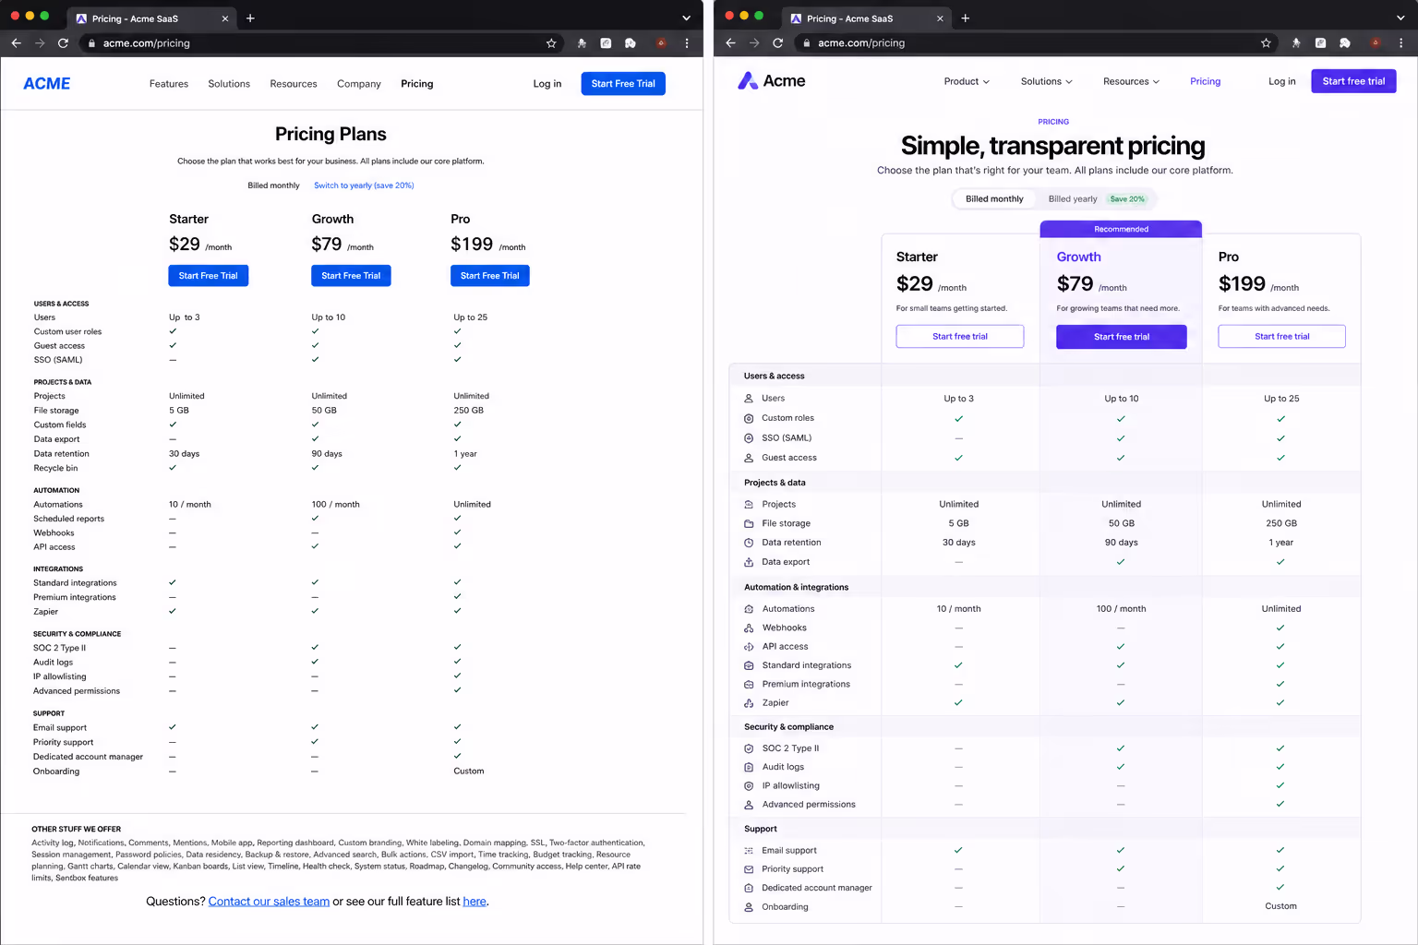Click the back arrow in the left browser window

[16, 42]
